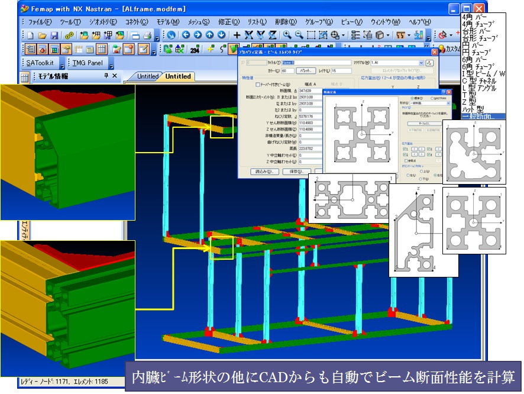
Task: Click the pan up blue arrow icon
Action: coord(210,35)
